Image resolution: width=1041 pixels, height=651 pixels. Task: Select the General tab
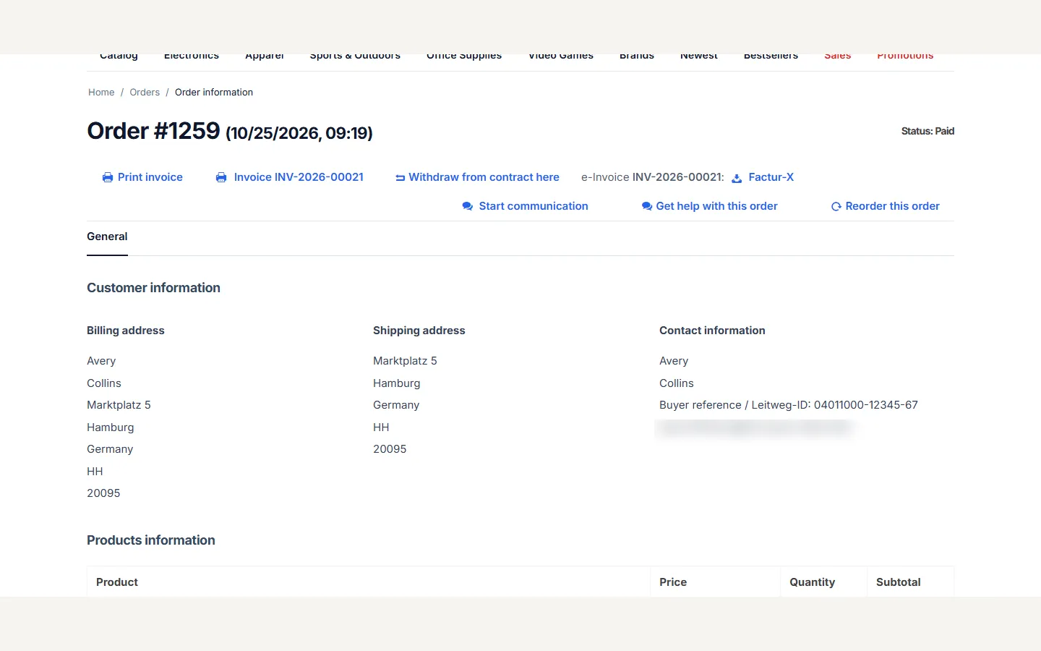pyautogui.click(x=107, y=237)
